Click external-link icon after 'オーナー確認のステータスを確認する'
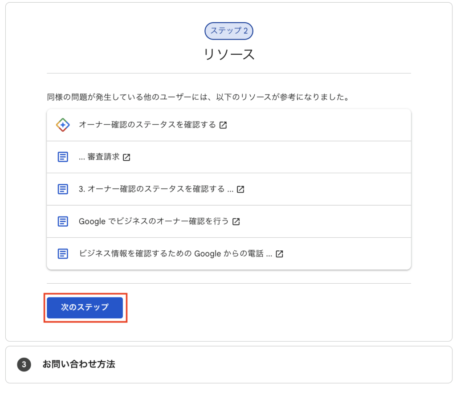456x395 pixels. (x=223, y=125)
